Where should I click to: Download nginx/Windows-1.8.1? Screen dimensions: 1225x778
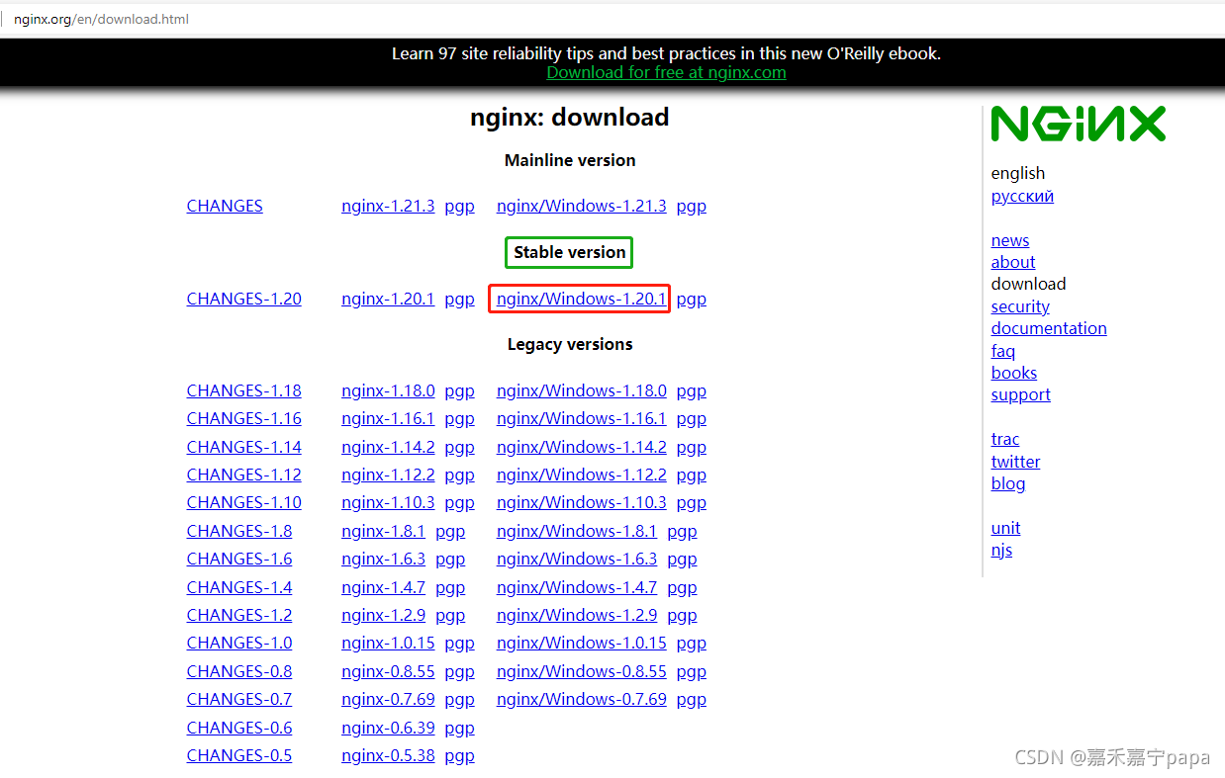577,531
